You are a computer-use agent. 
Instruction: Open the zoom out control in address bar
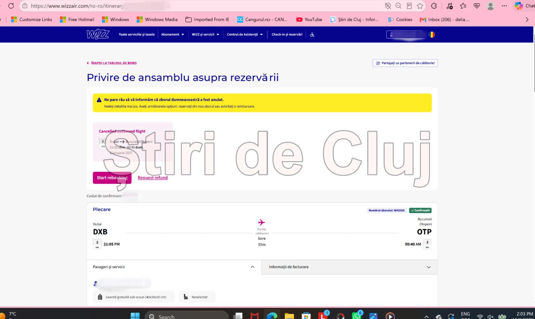[398, 6]
